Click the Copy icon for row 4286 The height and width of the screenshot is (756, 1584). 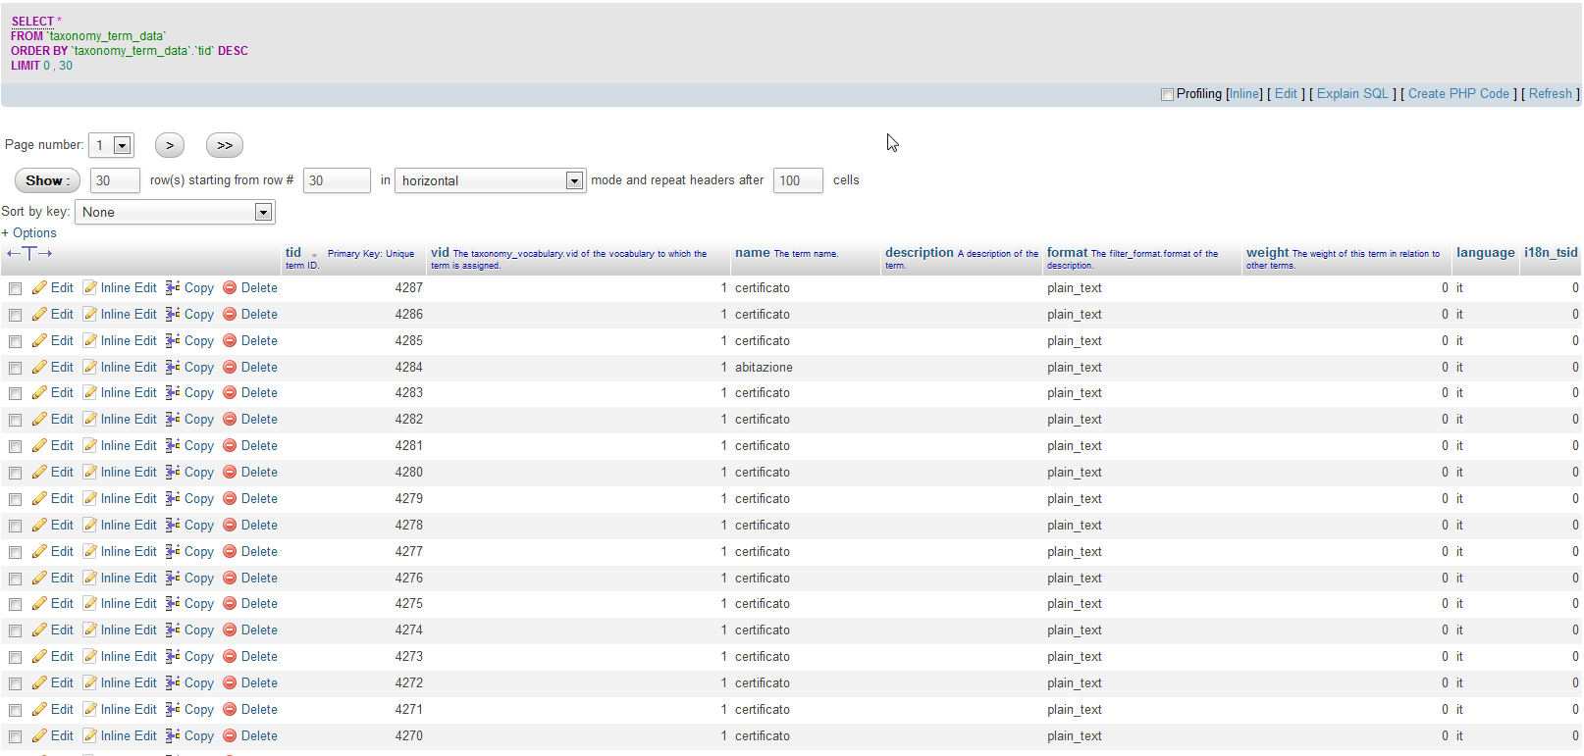pyautogui.click(x=173, y=314)
